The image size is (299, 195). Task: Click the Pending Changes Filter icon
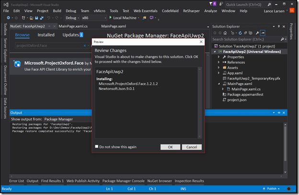pos(232,33)
